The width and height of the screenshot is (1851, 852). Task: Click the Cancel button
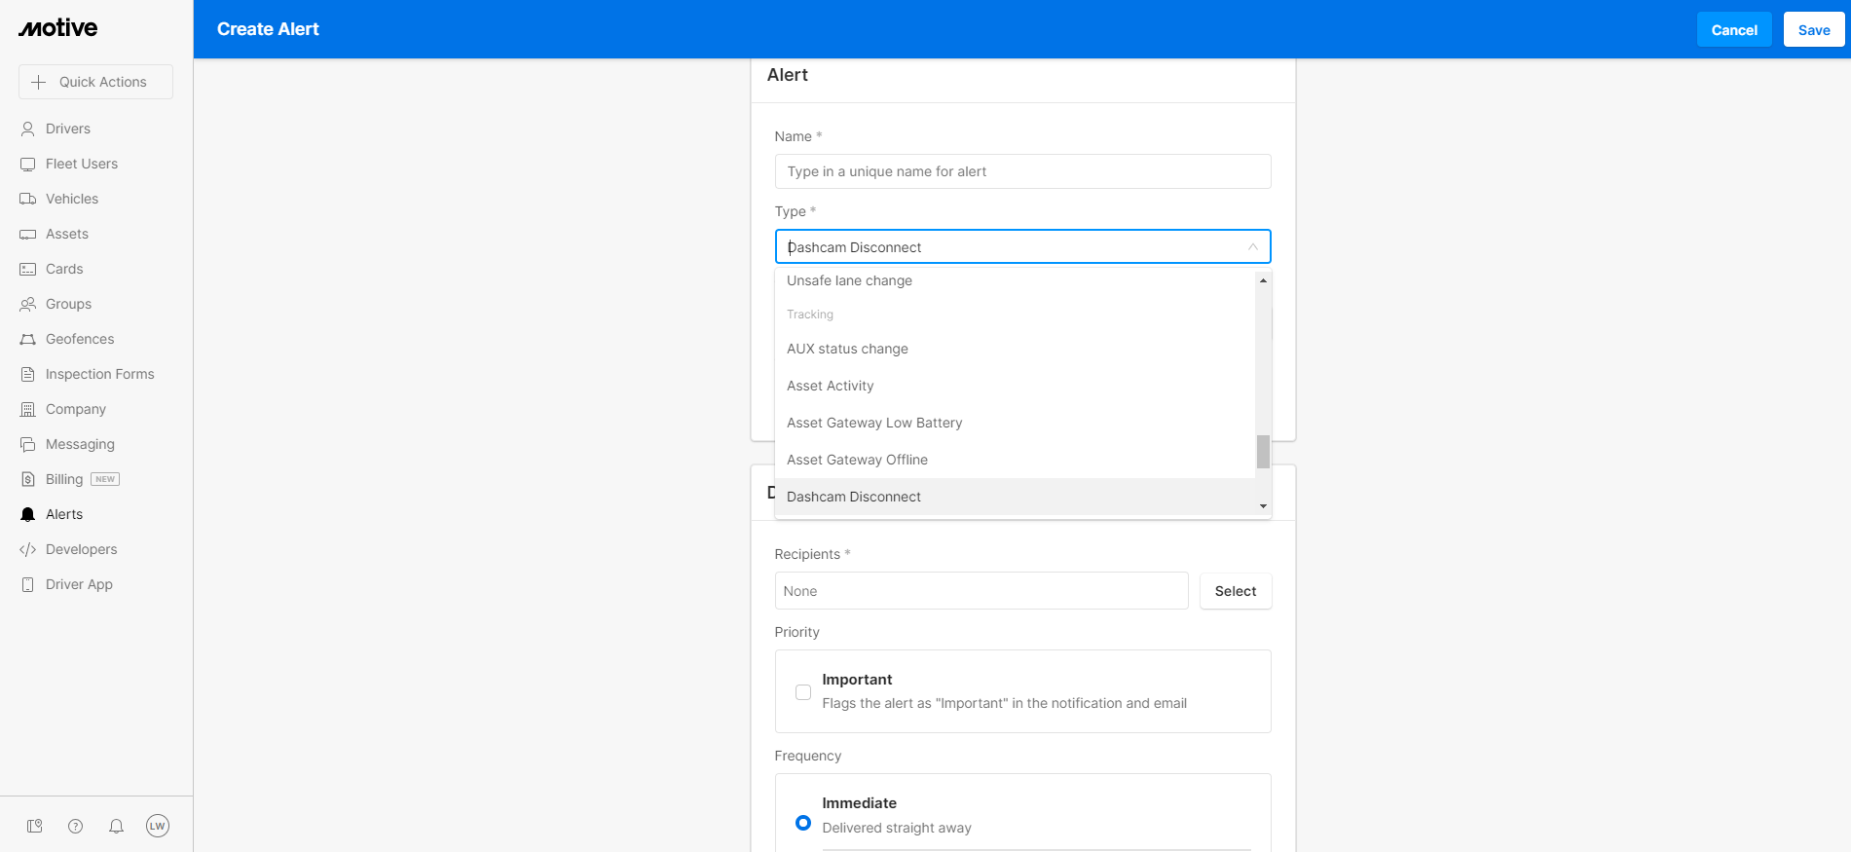click(1734, 29)
